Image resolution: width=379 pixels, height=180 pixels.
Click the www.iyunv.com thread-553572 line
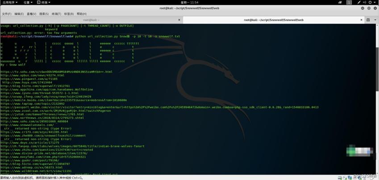point(40,93)
